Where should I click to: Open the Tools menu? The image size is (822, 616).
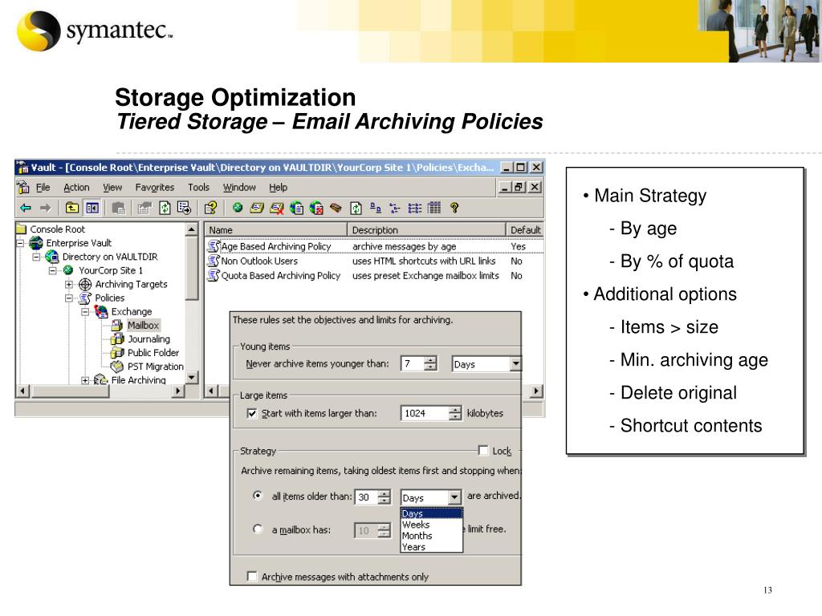[199, 188]
